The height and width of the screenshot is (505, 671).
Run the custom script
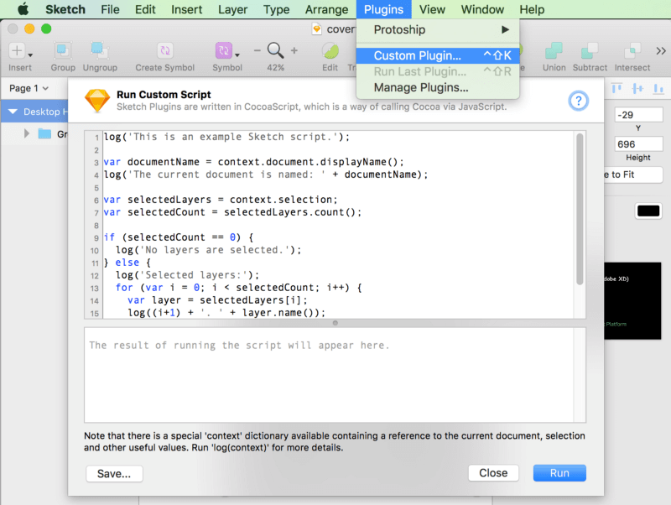[559, 472]
